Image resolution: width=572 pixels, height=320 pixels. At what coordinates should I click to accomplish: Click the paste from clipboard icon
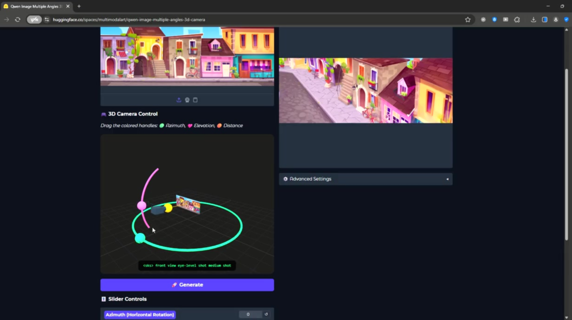tap(195, 100)
